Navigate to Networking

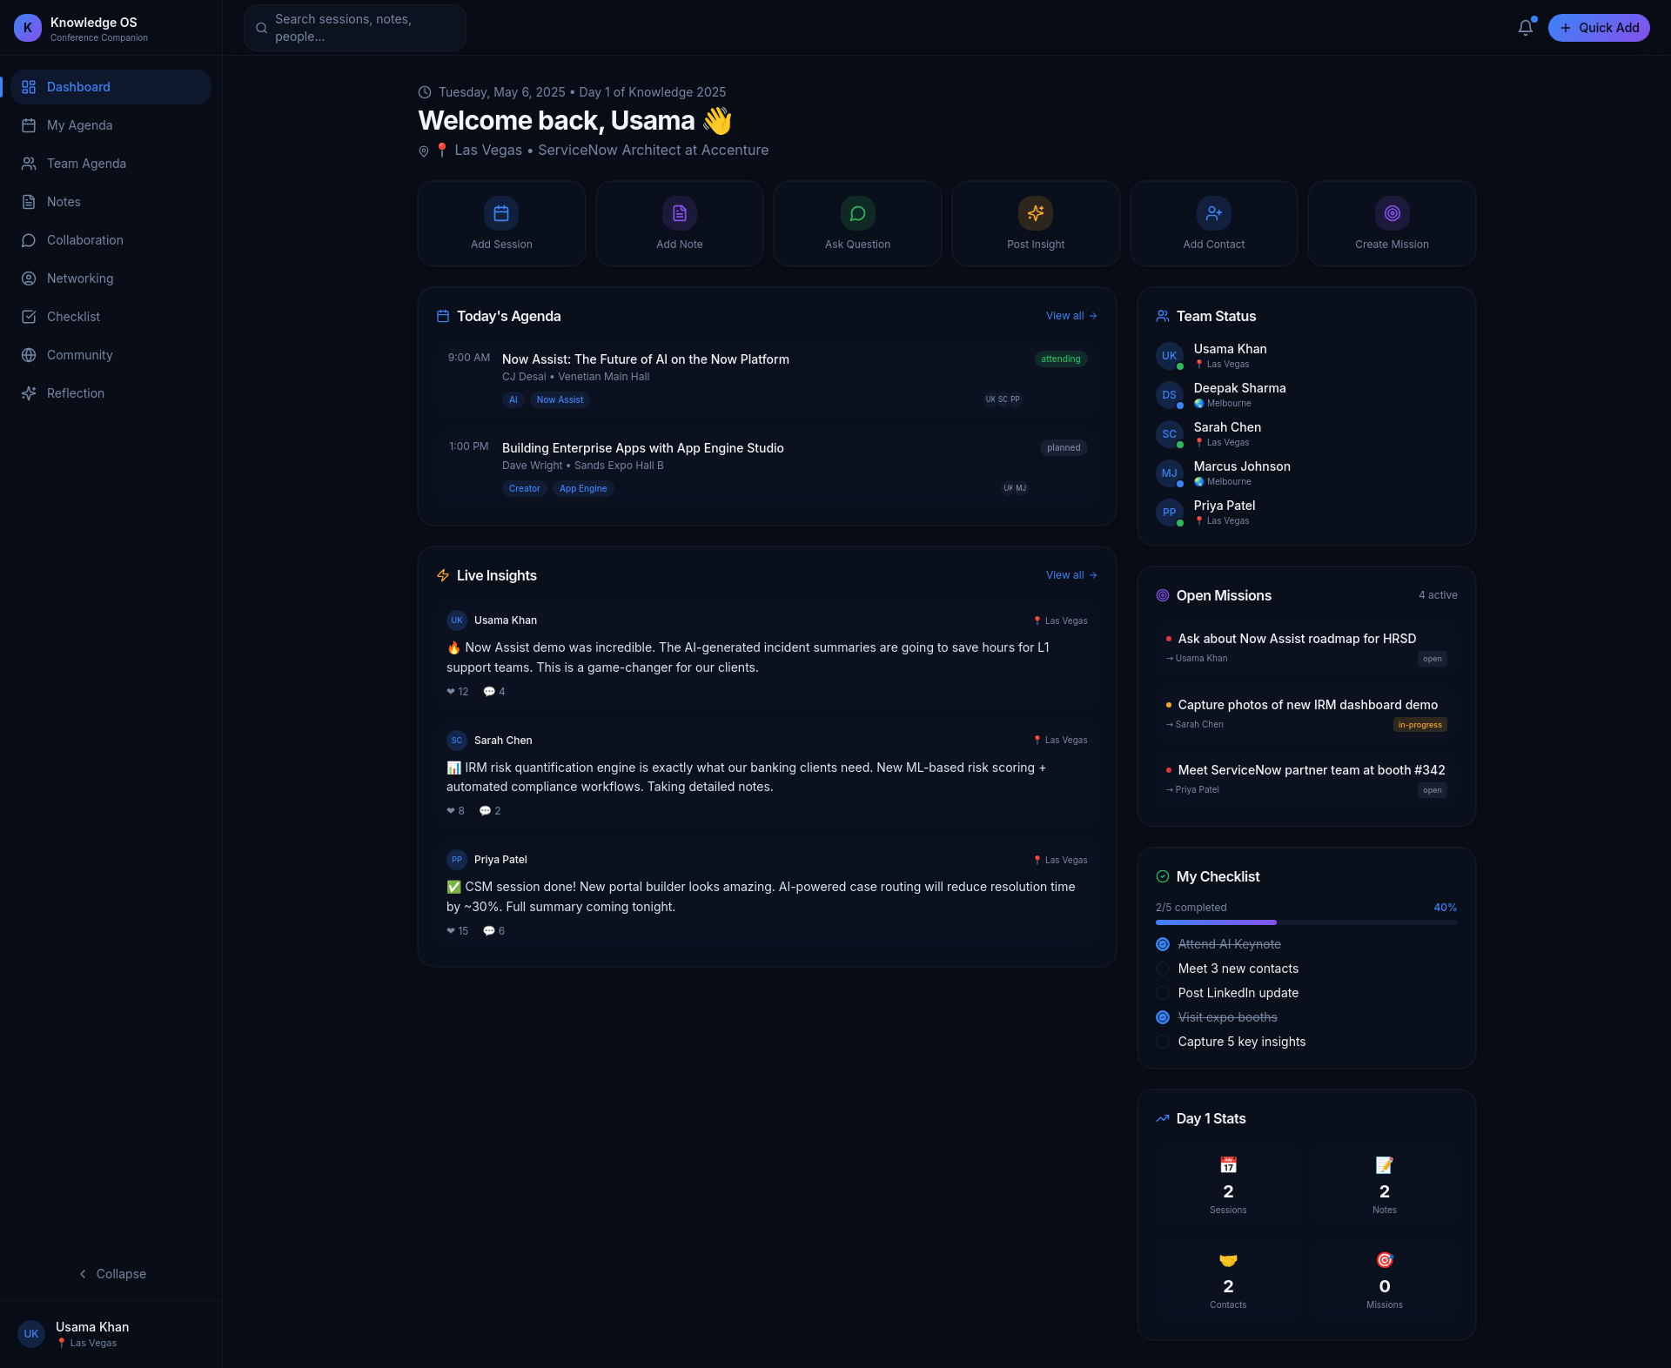click(x=111, y=278)
